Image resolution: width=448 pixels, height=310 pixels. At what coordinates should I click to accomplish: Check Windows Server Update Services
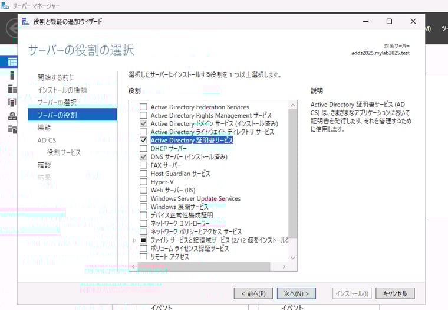143,198
